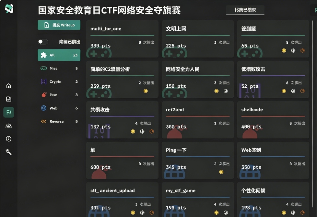This screenshot has width=317, height=217.
Task: Show only Pwn challenges
Action: [59, 95]
